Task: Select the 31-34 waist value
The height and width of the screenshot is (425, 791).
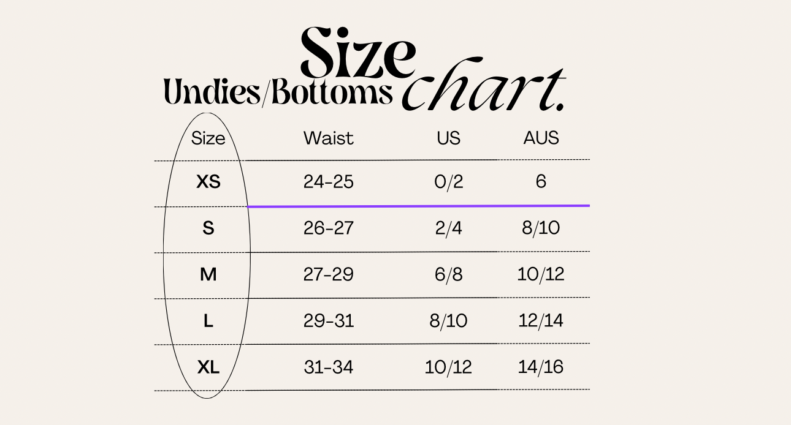Action: (x=329, y=367)
